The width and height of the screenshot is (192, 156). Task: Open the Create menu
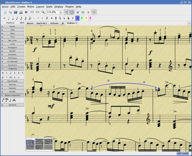click(21, 7)
